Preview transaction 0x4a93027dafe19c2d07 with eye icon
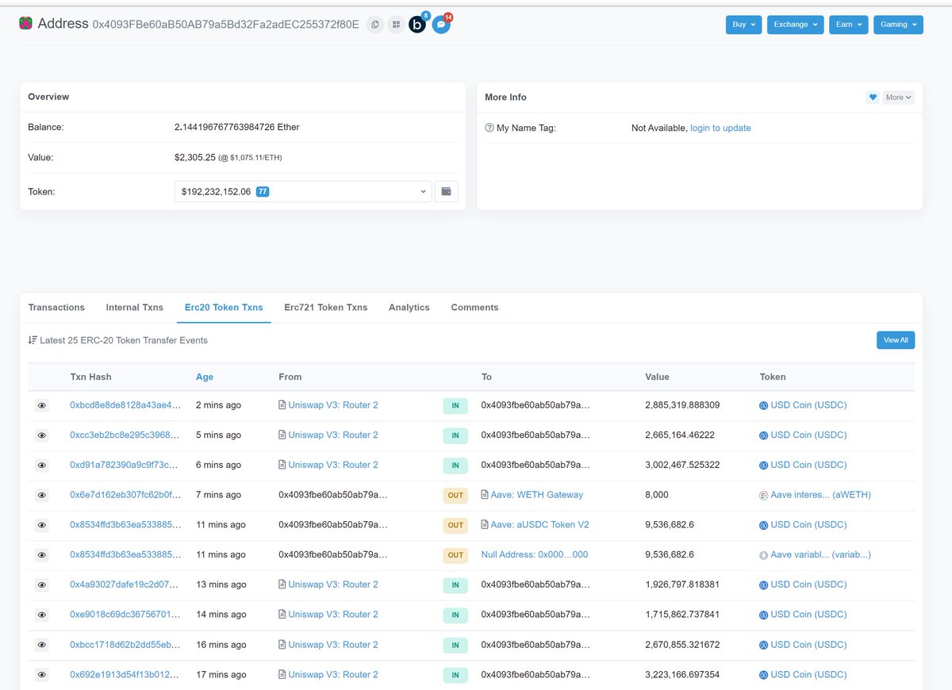This screenshot has height=690, width=952. (x=42, y=585)
